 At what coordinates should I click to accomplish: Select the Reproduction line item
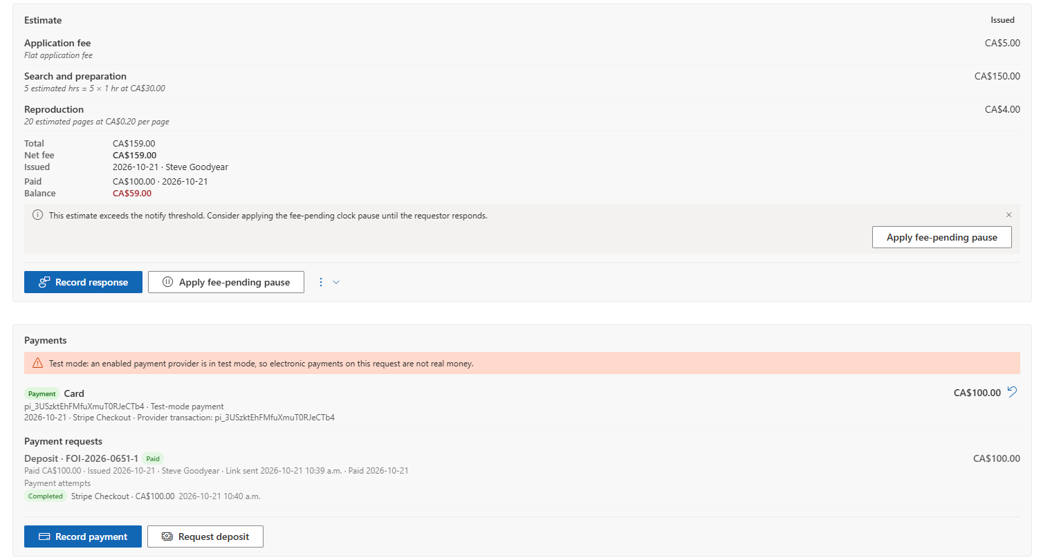click(522, 115)
